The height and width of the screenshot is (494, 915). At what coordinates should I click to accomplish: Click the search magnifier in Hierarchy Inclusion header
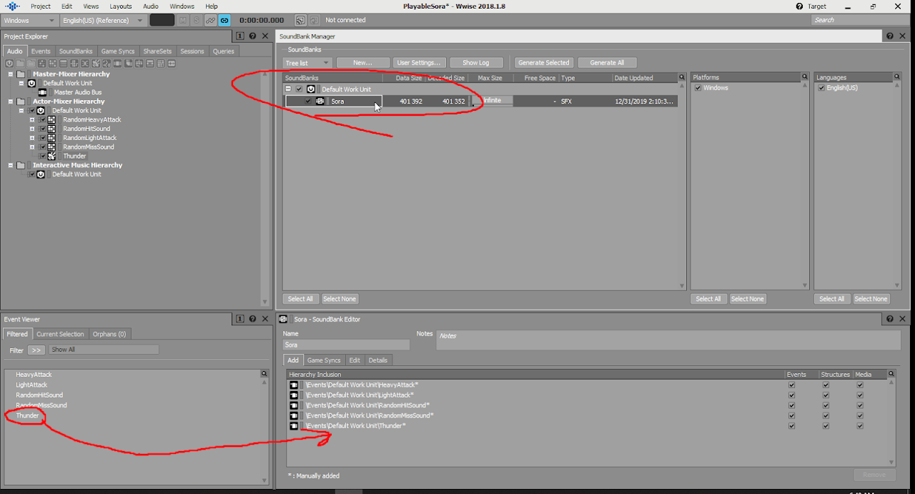891,373
